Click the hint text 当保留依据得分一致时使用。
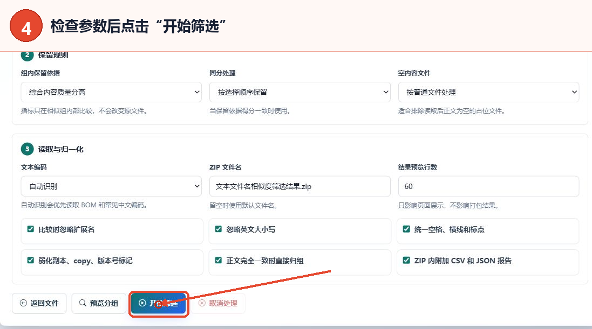This screenshot has width=592, height=329. pyautogui.click(x=250, y=111)
